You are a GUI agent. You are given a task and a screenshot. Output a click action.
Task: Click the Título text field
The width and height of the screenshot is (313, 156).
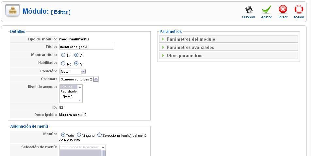pos(87,47)
